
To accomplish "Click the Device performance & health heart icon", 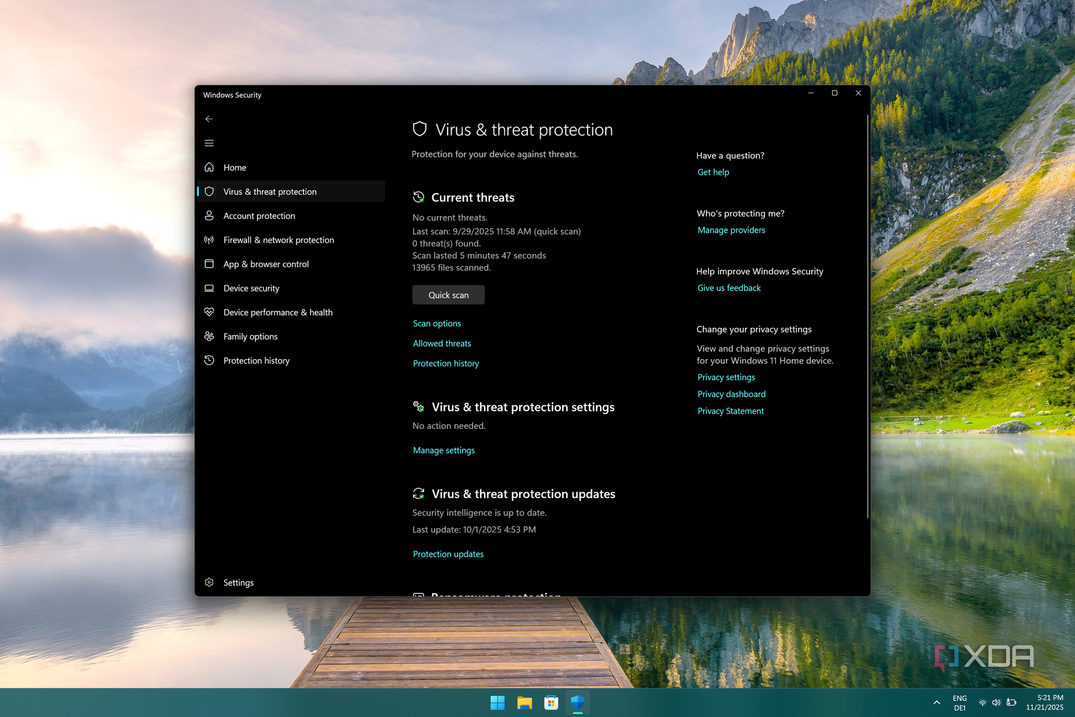I will click(x=209, y=312).
